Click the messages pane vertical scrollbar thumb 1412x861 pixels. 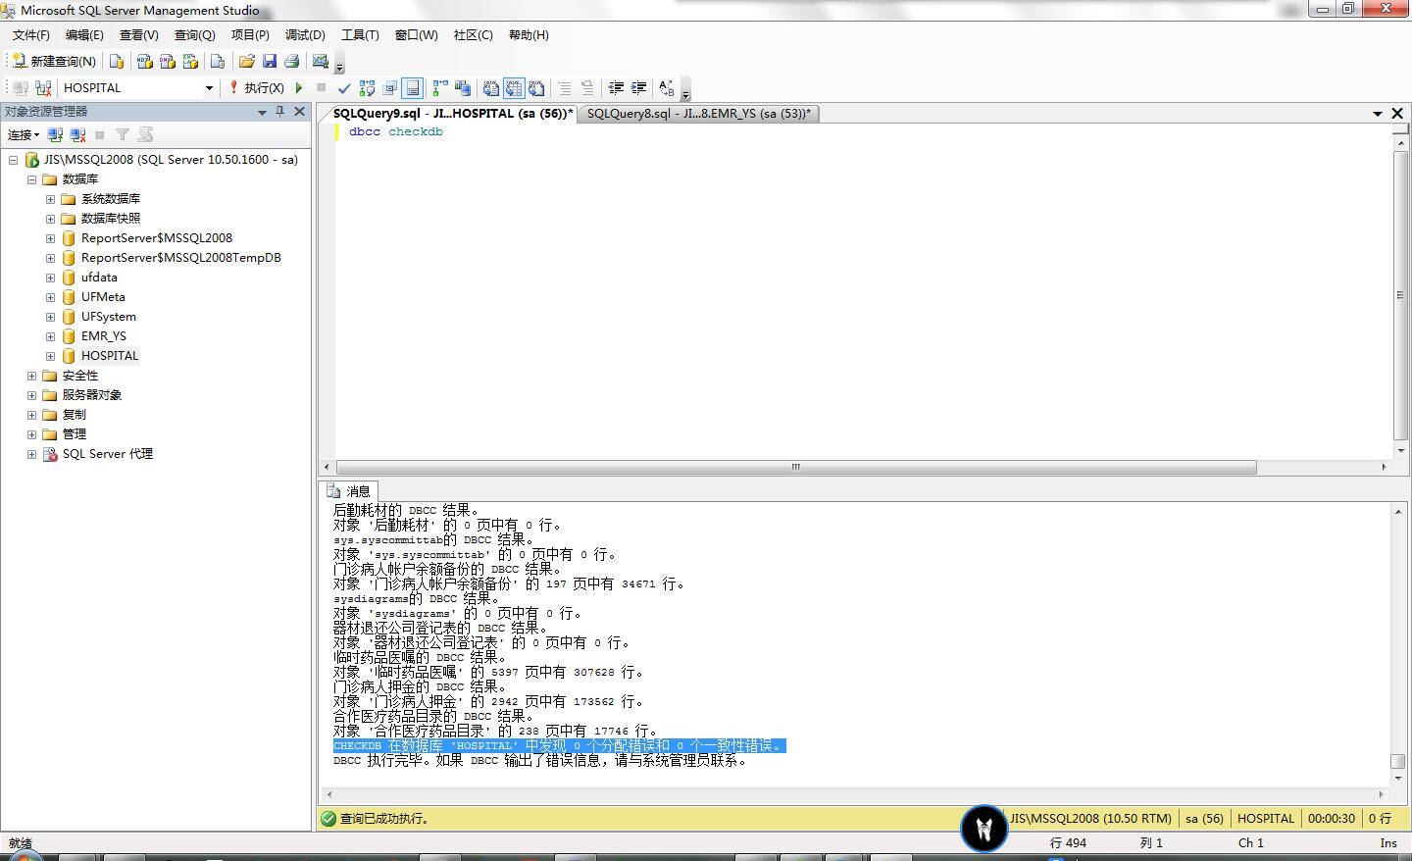[1398, 761]
